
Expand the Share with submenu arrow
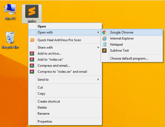(x=98, y=47)
